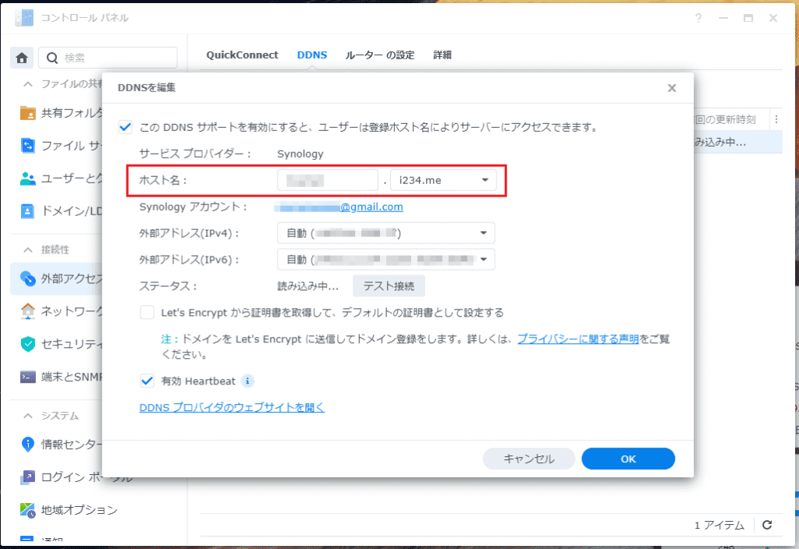Open the Network (ネットワーク) house icon
Image resolution: width=799 pixels, height=549 pixels.
coord(27,311)
